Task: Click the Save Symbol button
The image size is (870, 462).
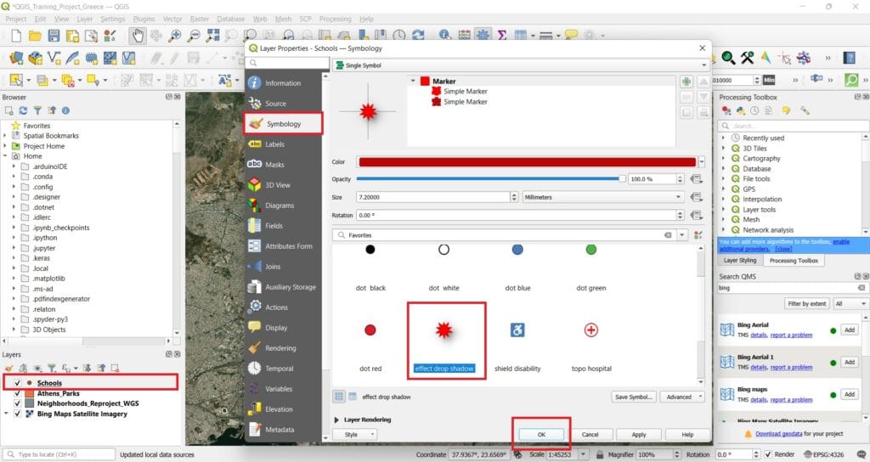Action: (x=634, y=397)
